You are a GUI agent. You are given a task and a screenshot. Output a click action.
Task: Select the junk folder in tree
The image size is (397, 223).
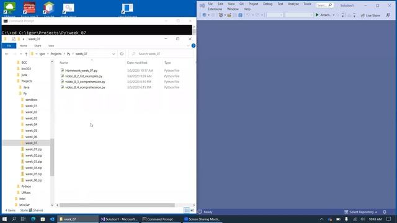24,75
